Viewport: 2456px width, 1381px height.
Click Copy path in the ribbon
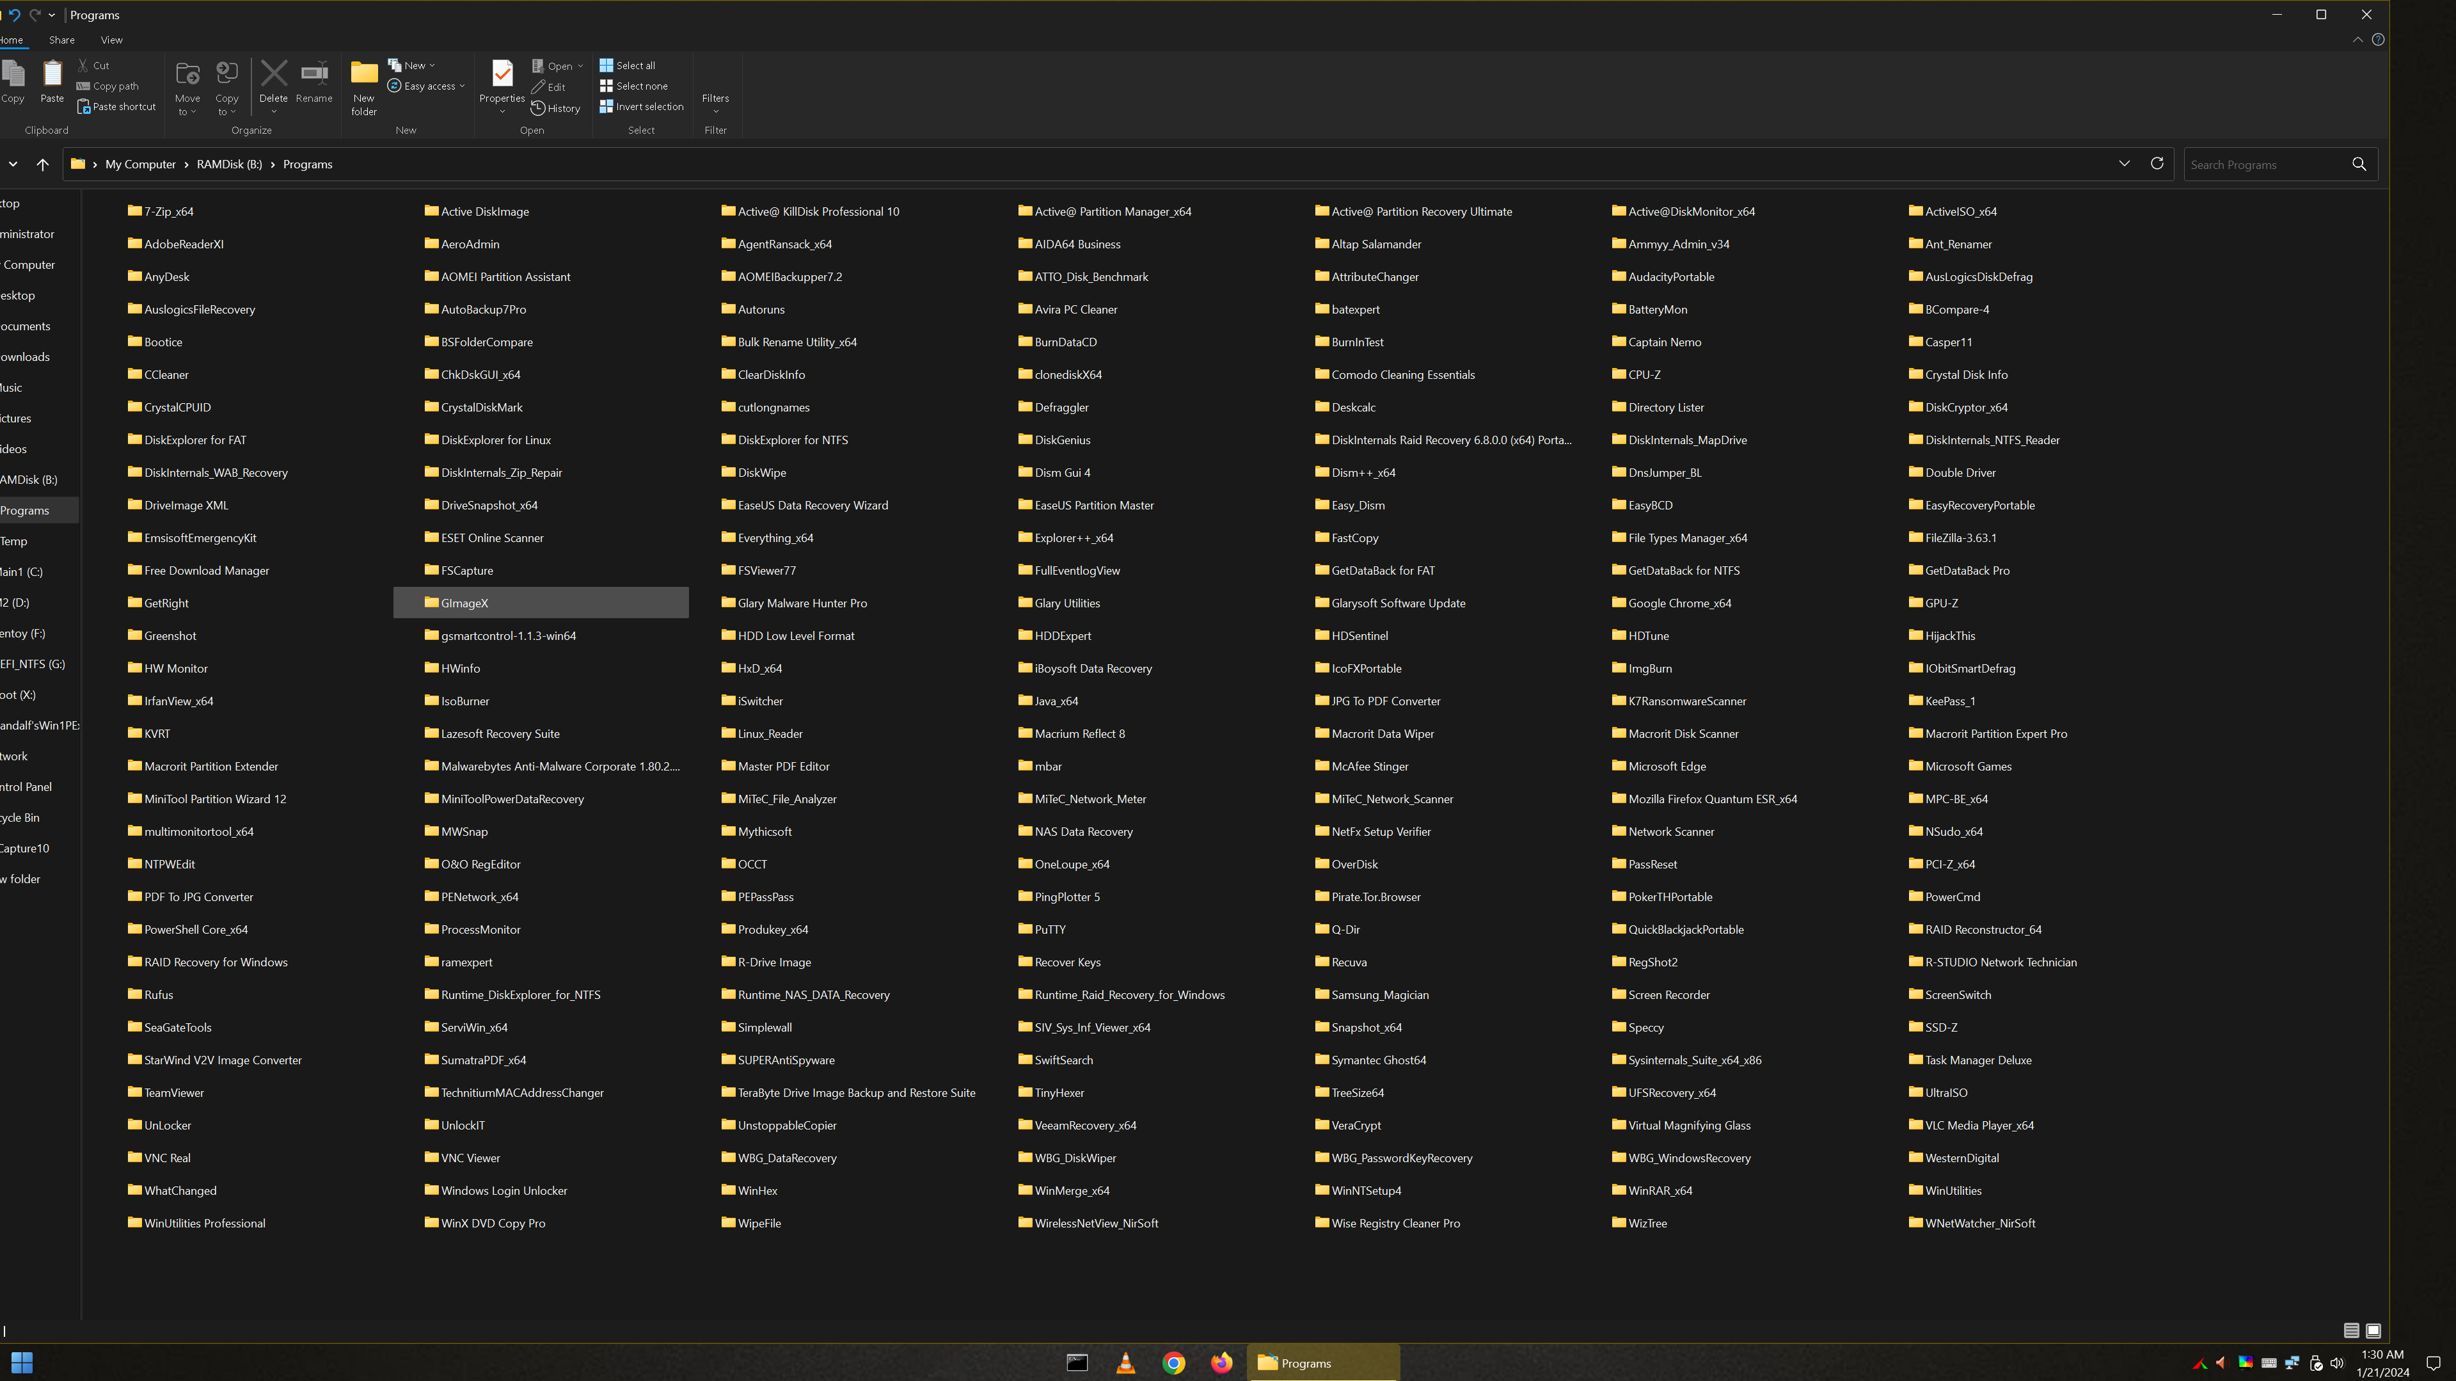(107, 86)
